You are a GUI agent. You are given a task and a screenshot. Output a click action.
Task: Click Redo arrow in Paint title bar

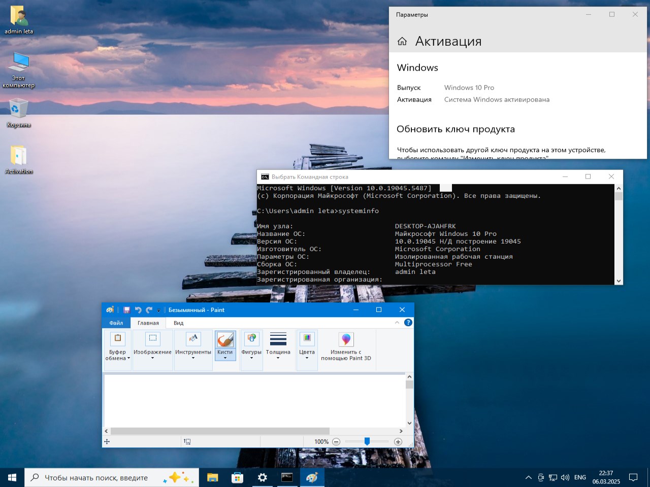(x=149, y=310)
